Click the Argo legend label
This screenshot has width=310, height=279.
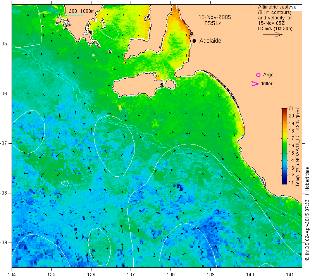pos(268,75)
